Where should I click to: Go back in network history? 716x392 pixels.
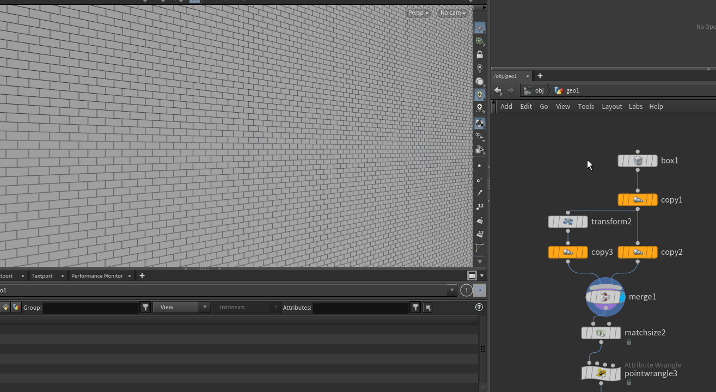(x=498, y=90)
